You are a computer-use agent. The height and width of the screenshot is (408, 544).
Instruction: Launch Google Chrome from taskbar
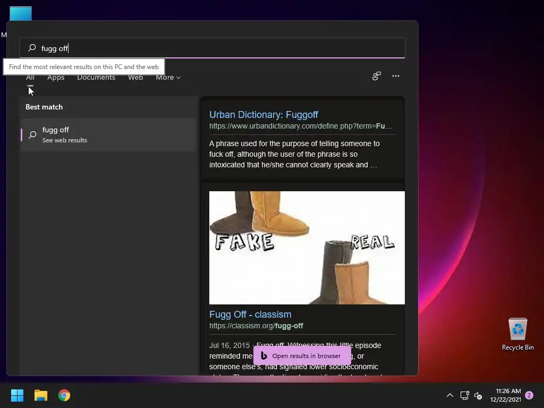(64, 395)
